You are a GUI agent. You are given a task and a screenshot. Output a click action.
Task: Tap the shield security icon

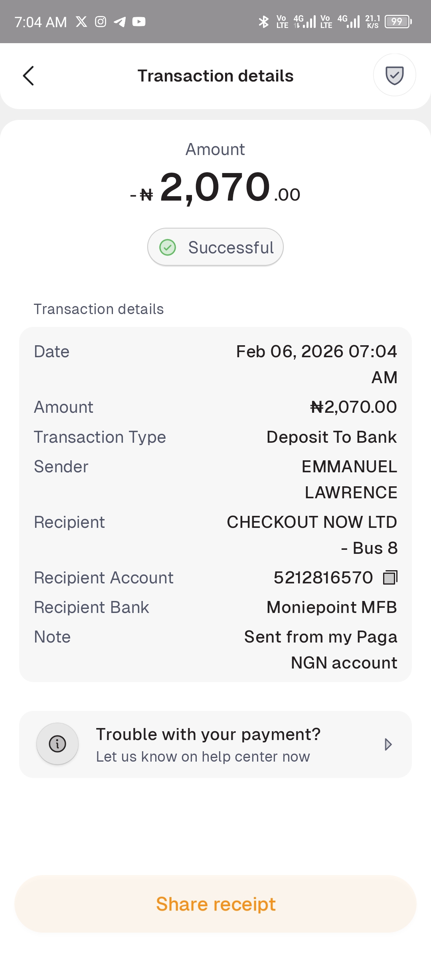coord(394,75)
